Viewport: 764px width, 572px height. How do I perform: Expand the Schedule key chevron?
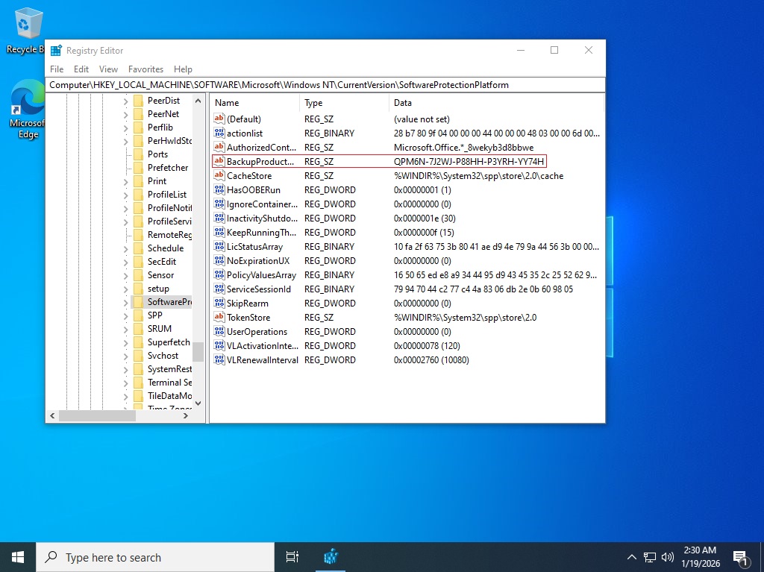(x=125, y=248)
